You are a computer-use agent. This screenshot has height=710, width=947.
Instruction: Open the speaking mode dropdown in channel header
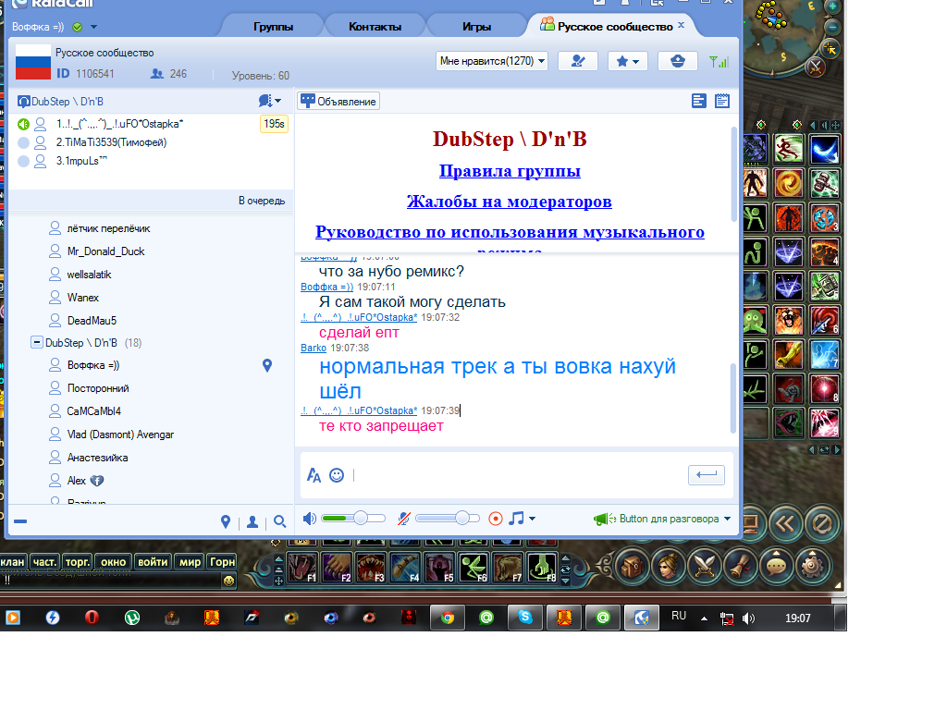point(270,101)
